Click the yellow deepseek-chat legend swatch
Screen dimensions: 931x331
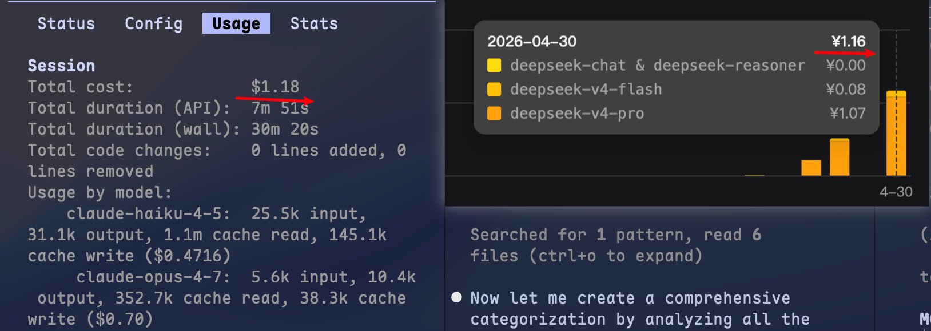pos(494,66)
